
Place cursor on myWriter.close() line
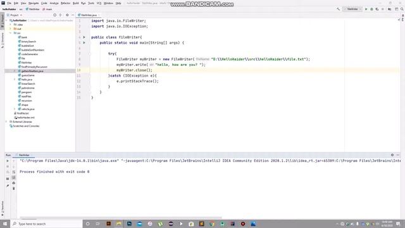tap(134, 70)
